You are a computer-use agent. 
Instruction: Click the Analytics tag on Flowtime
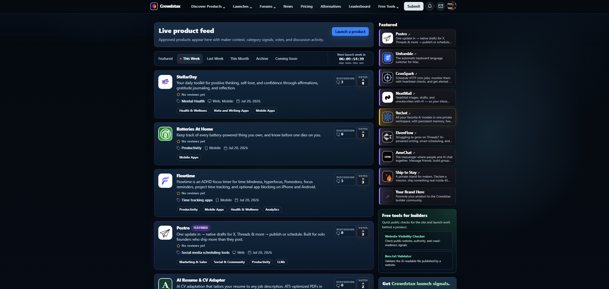tap(272, 210)
